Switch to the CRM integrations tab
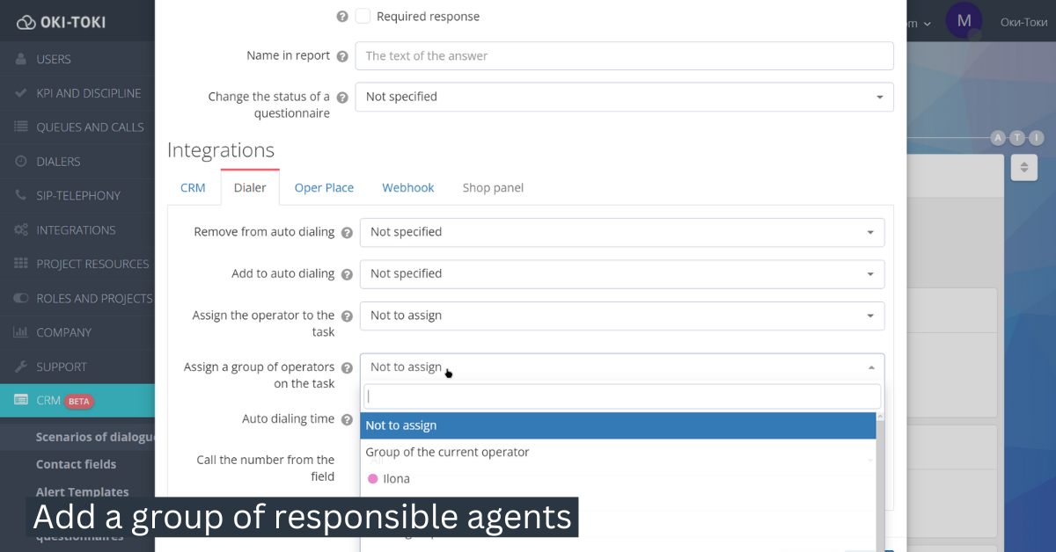The image size is (1056, 552). [193, 187]
